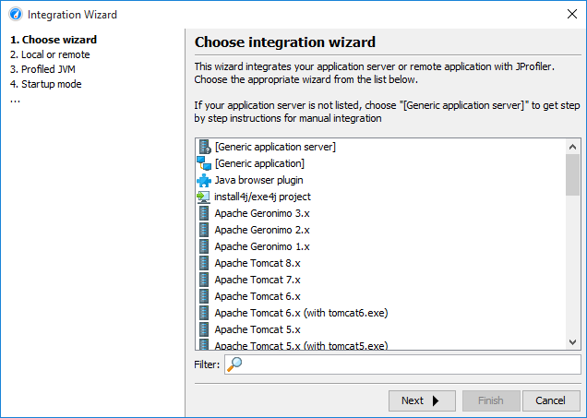Focus the Filter text field
This screenshot has width=587, height=418.
[402, 364]
